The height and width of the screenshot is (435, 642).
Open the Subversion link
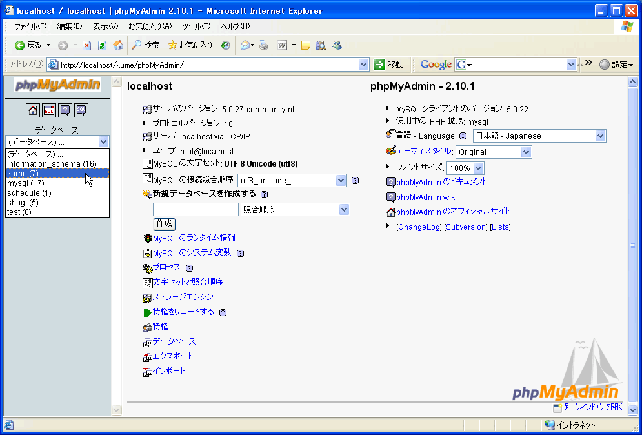tap(466, 227)
